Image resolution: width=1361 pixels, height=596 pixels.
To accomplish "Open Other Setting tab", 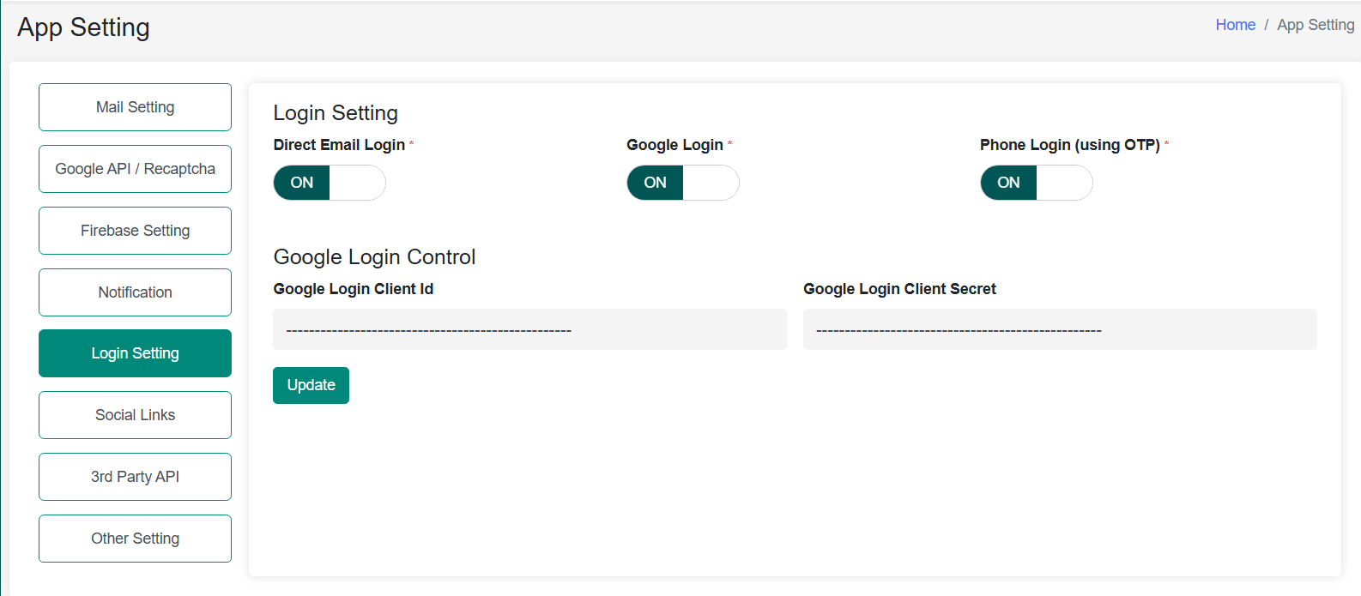I will coord(135,539).
